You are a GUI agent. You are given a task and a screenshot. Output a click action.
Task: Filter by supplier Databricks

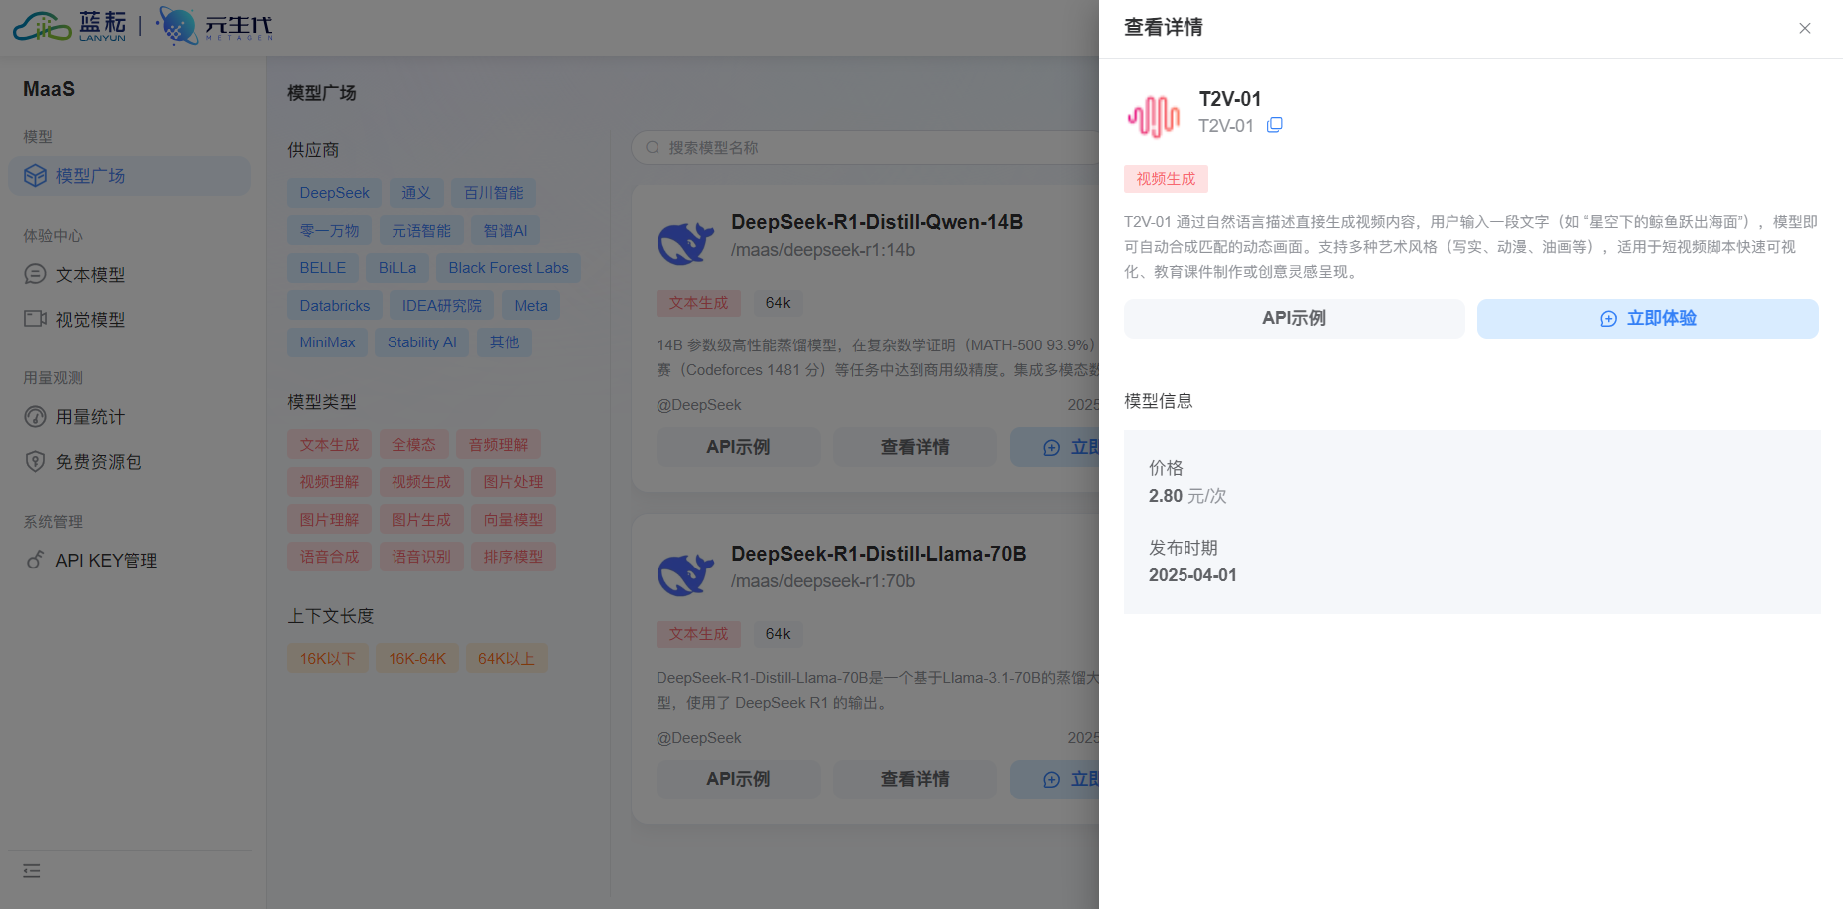tap(335, 306)
